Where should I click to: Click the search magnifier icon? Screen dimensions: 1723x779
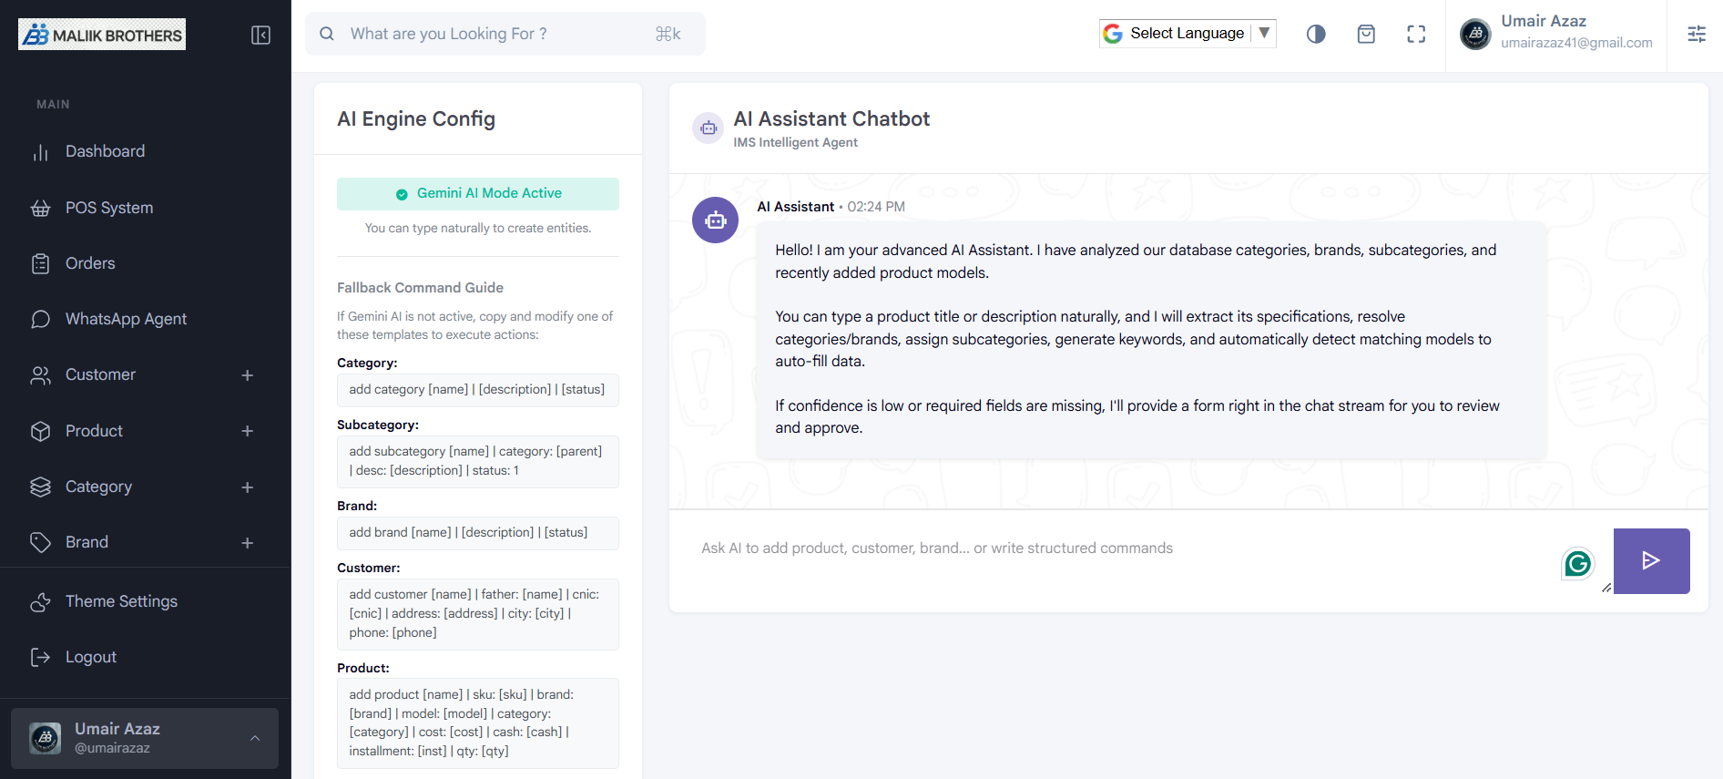pyautogui.click(x=327, y=34)
